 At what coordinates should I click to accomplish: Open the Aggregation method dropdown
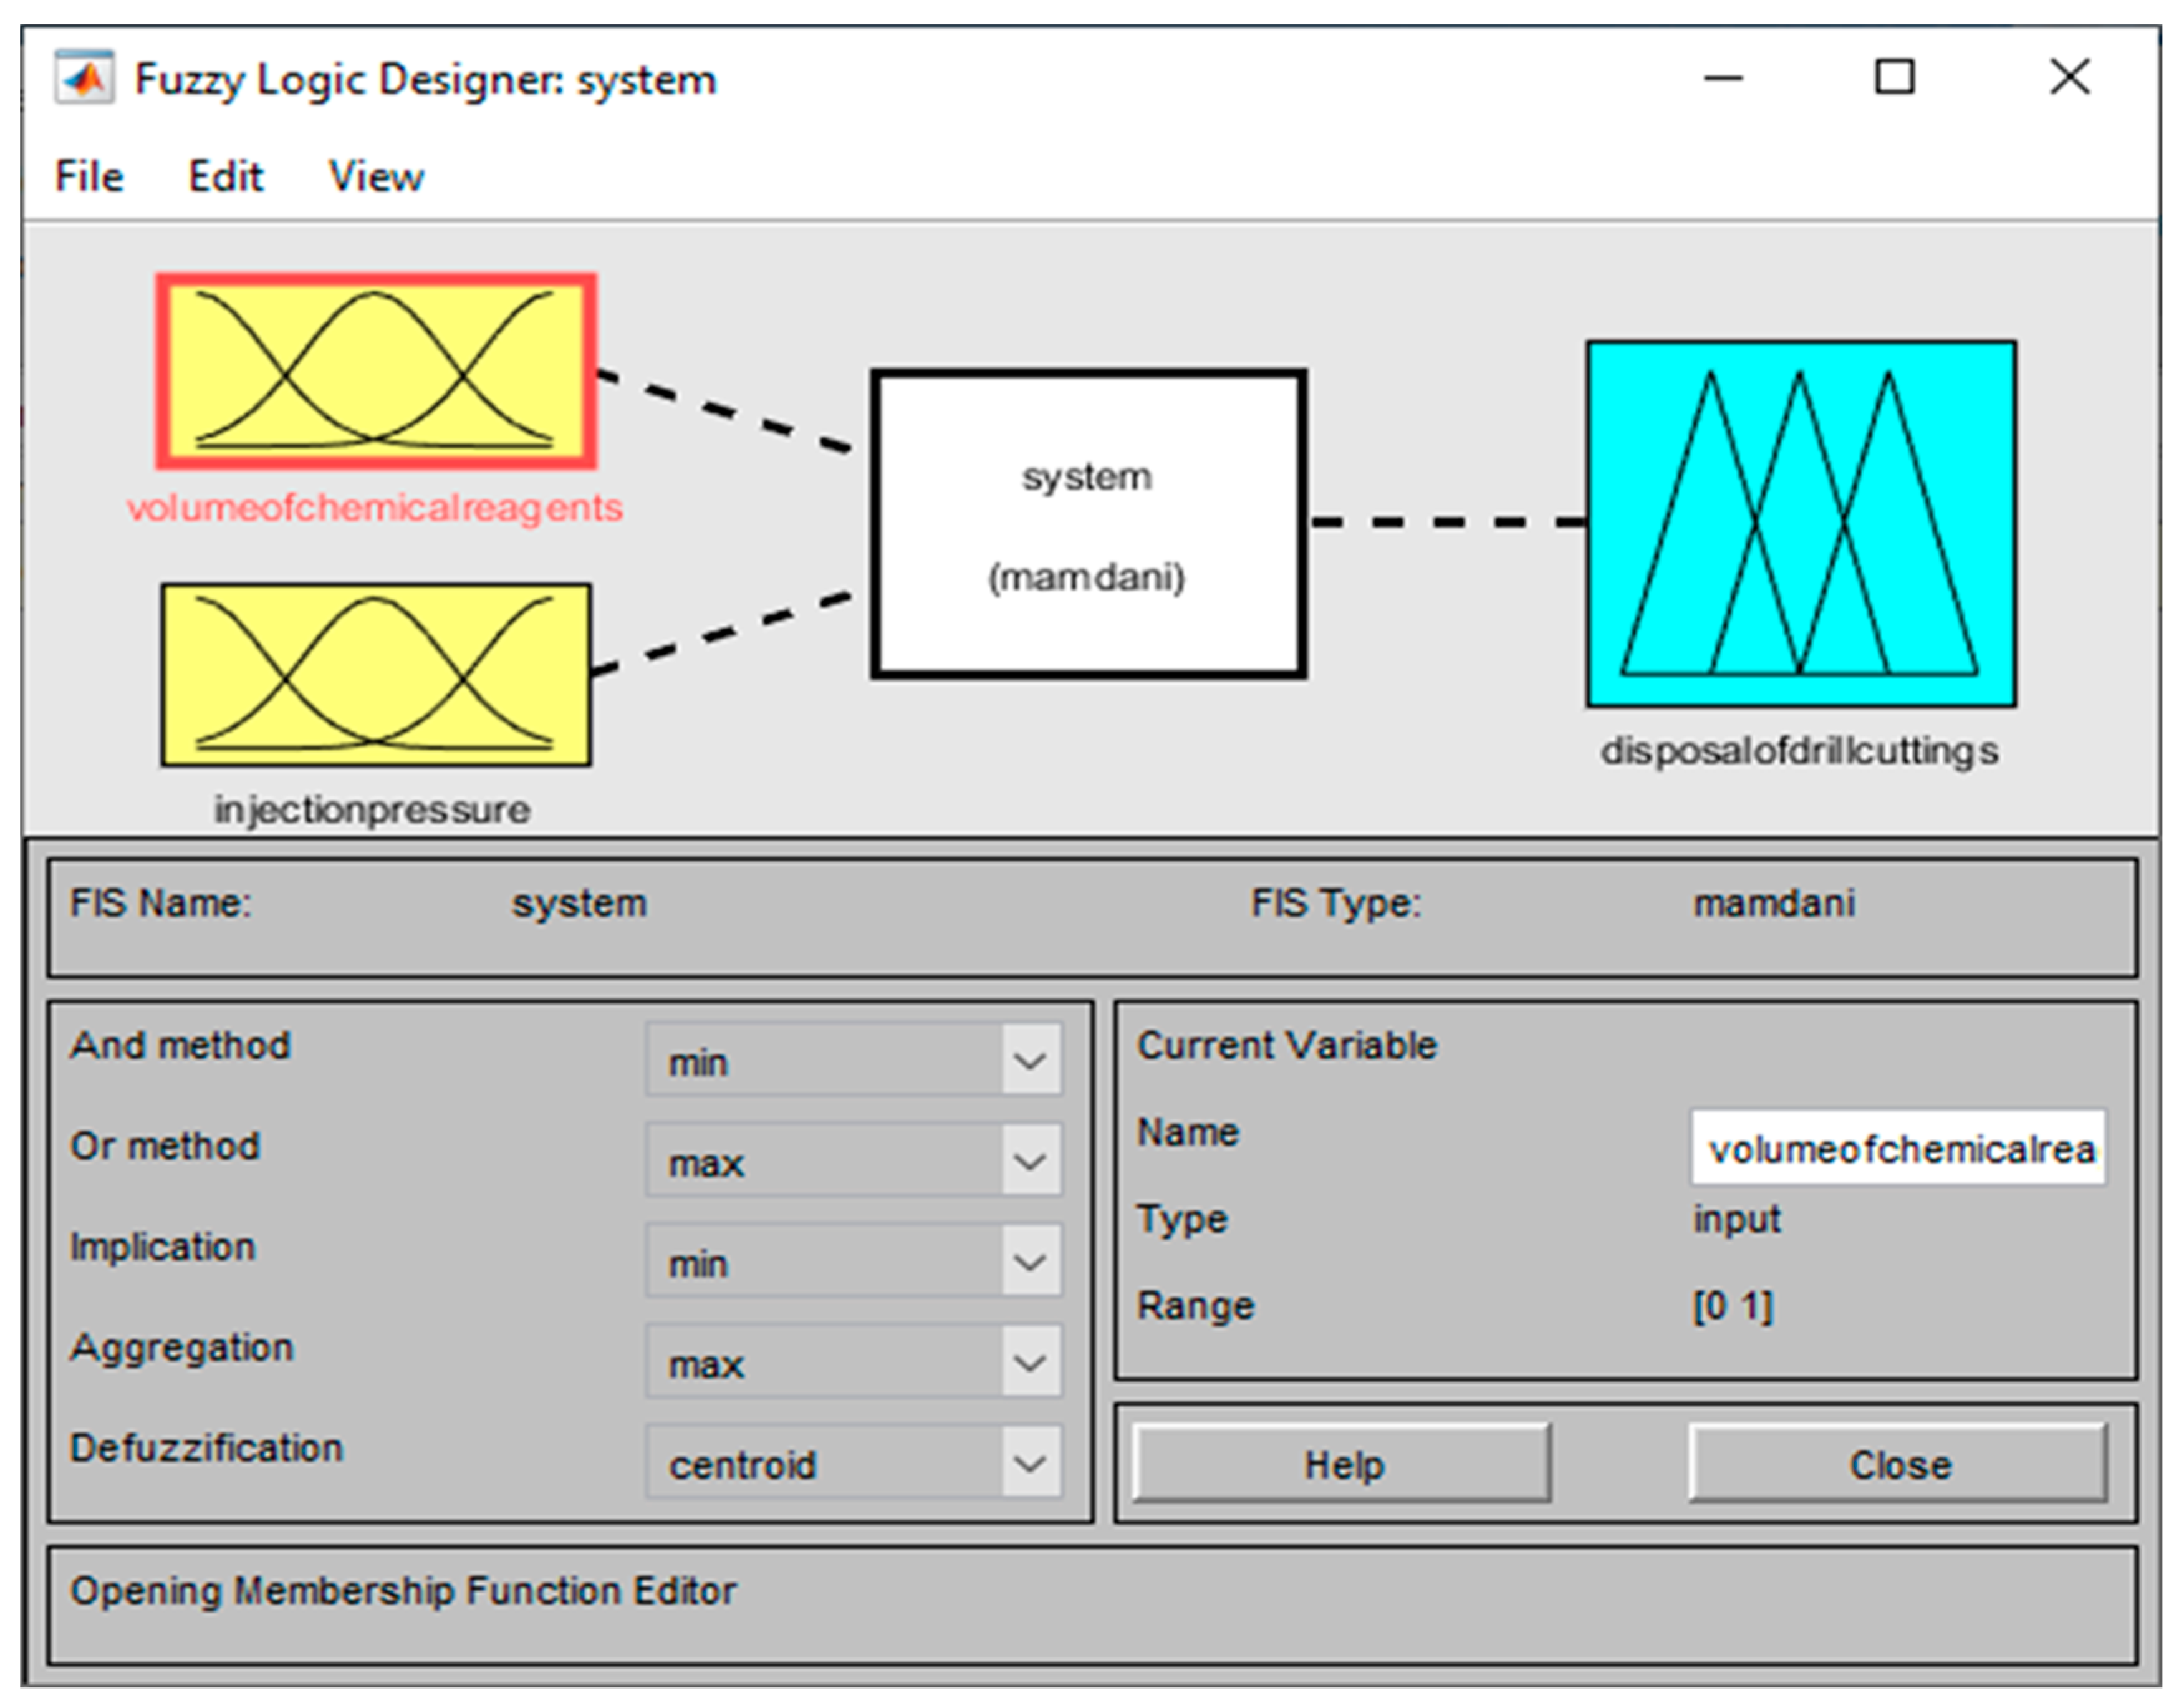coord(853,1362)
